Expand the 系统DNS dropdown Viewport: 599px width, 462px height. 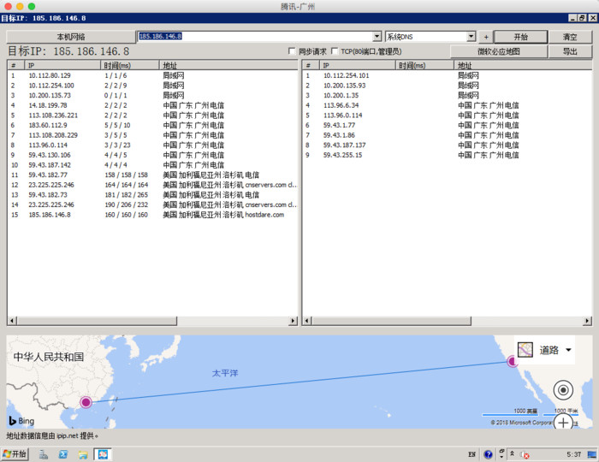pyautogui.click(x=471, y=36)
